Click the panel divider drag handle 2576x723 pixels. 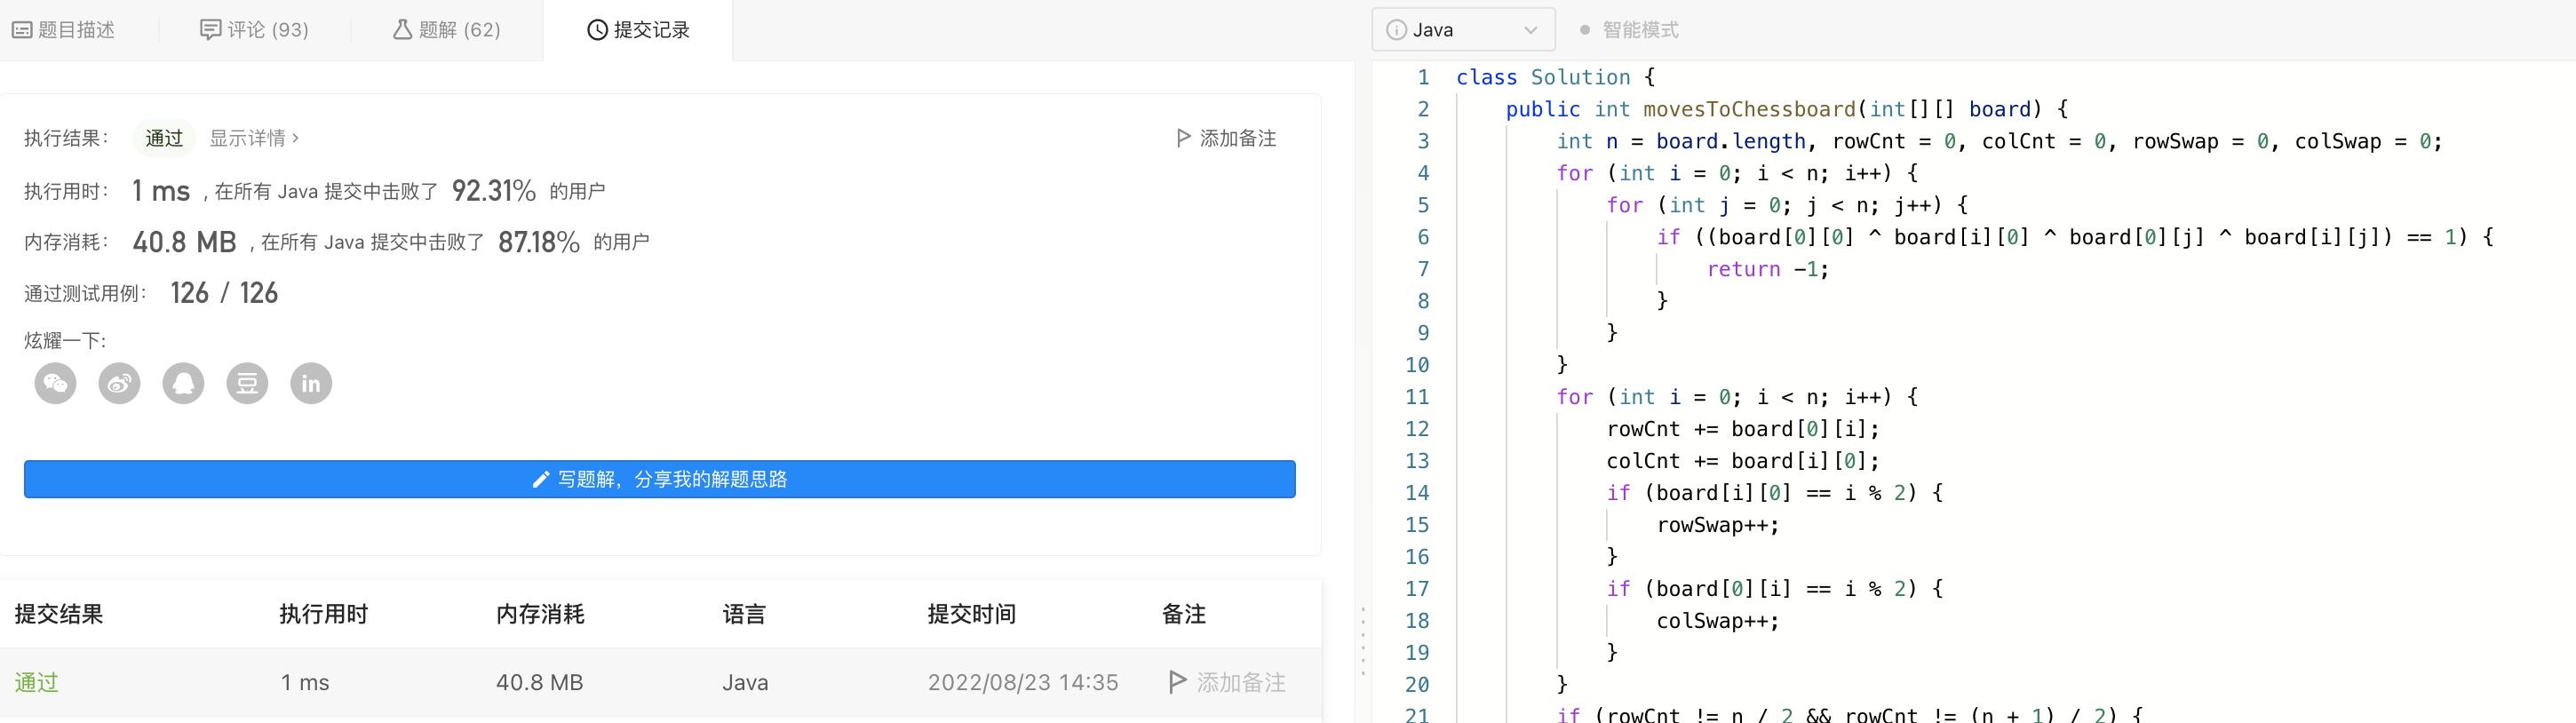[1362, 640]
